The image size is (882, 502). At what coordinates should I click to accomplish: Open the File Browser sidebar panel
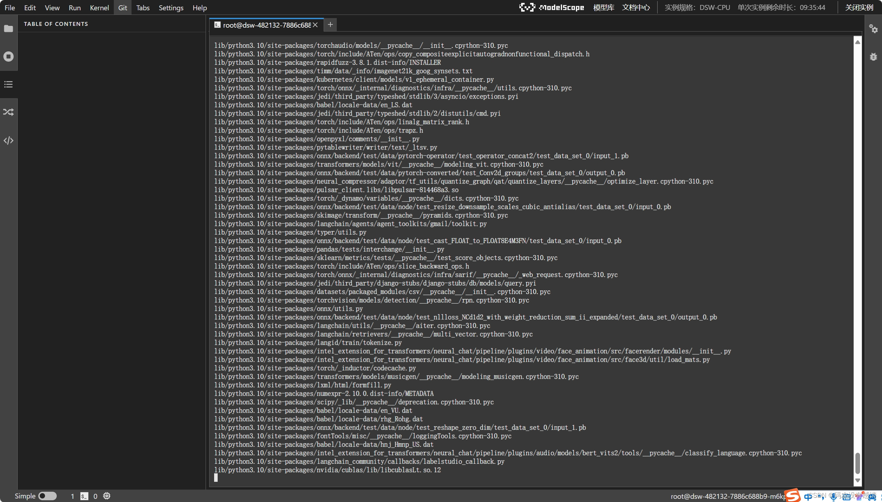click(x=9, y=29)
